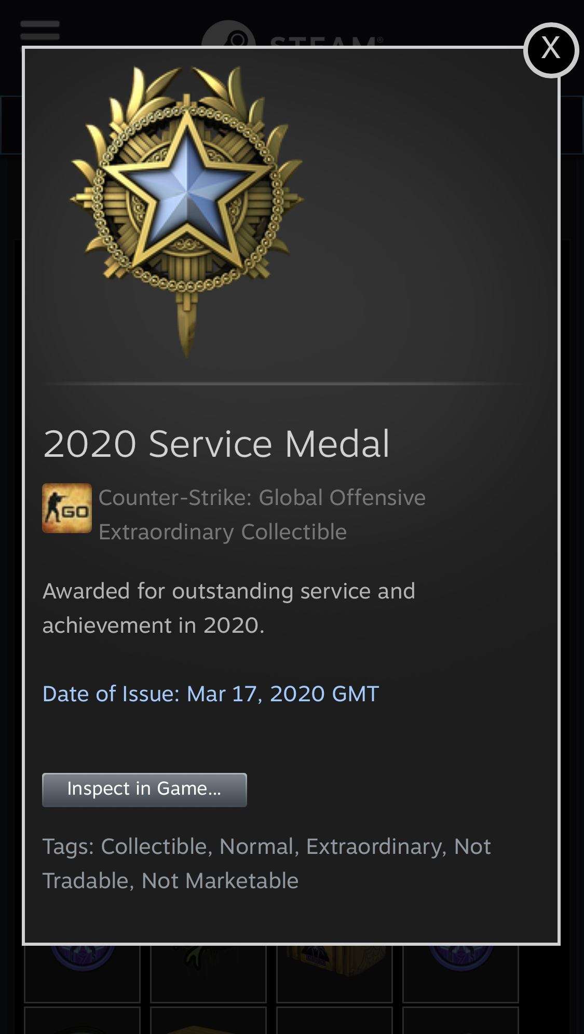This screenshot has width=584, height=1034.
Task: Tap the Steam logo icon in header
Action: pyautogui.click(x=228, y=34)
